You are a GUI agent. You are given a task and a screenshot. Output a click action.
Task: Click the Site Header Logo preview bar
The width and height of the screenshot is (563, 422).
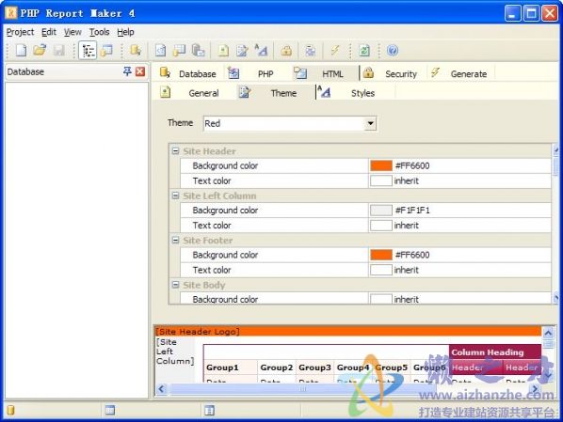(348, 331)
